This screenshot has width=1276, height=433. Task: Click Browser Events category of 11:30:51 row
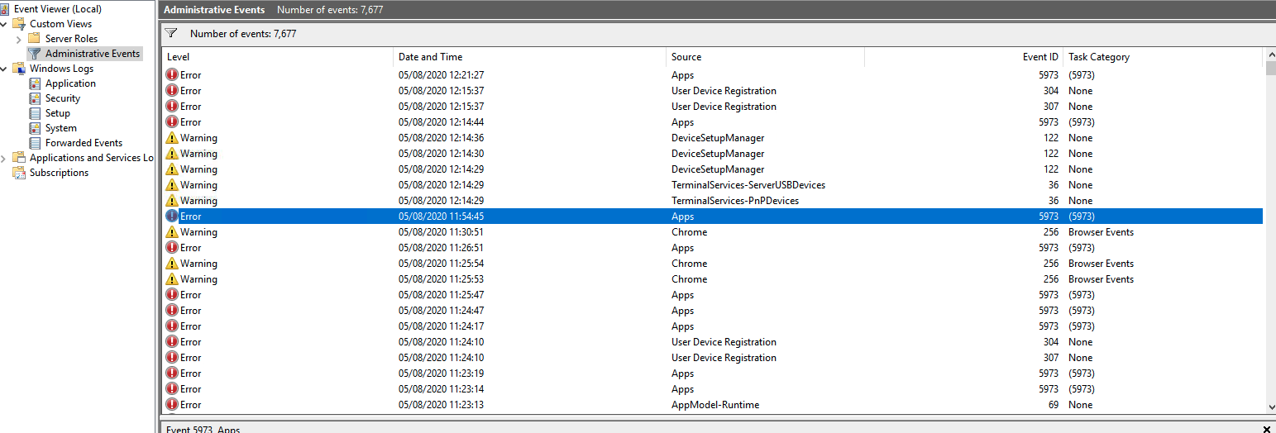[x=1101, y=232]
